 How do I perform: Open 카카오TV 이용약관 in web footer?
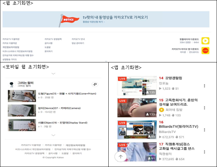pos(11,39)
